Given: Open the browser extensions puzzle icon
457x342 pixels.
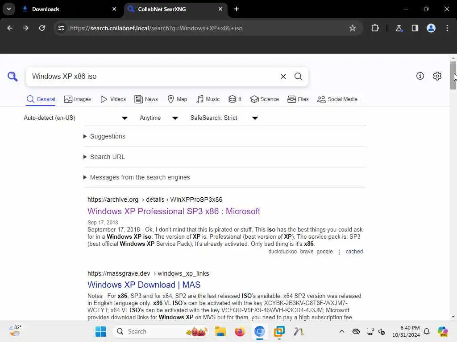Looking at the screenshot, I should (375, 28).
